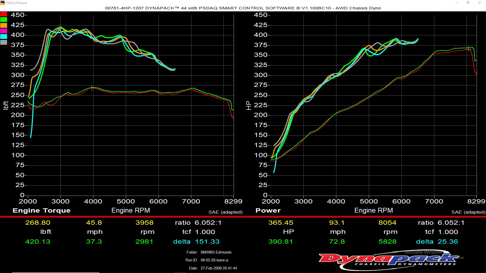Viewport: 486px width, 273px height.
Task: Click the Run ID 08-02-26-base-a text
Action: pyautogui.click(x=214, y=260)
